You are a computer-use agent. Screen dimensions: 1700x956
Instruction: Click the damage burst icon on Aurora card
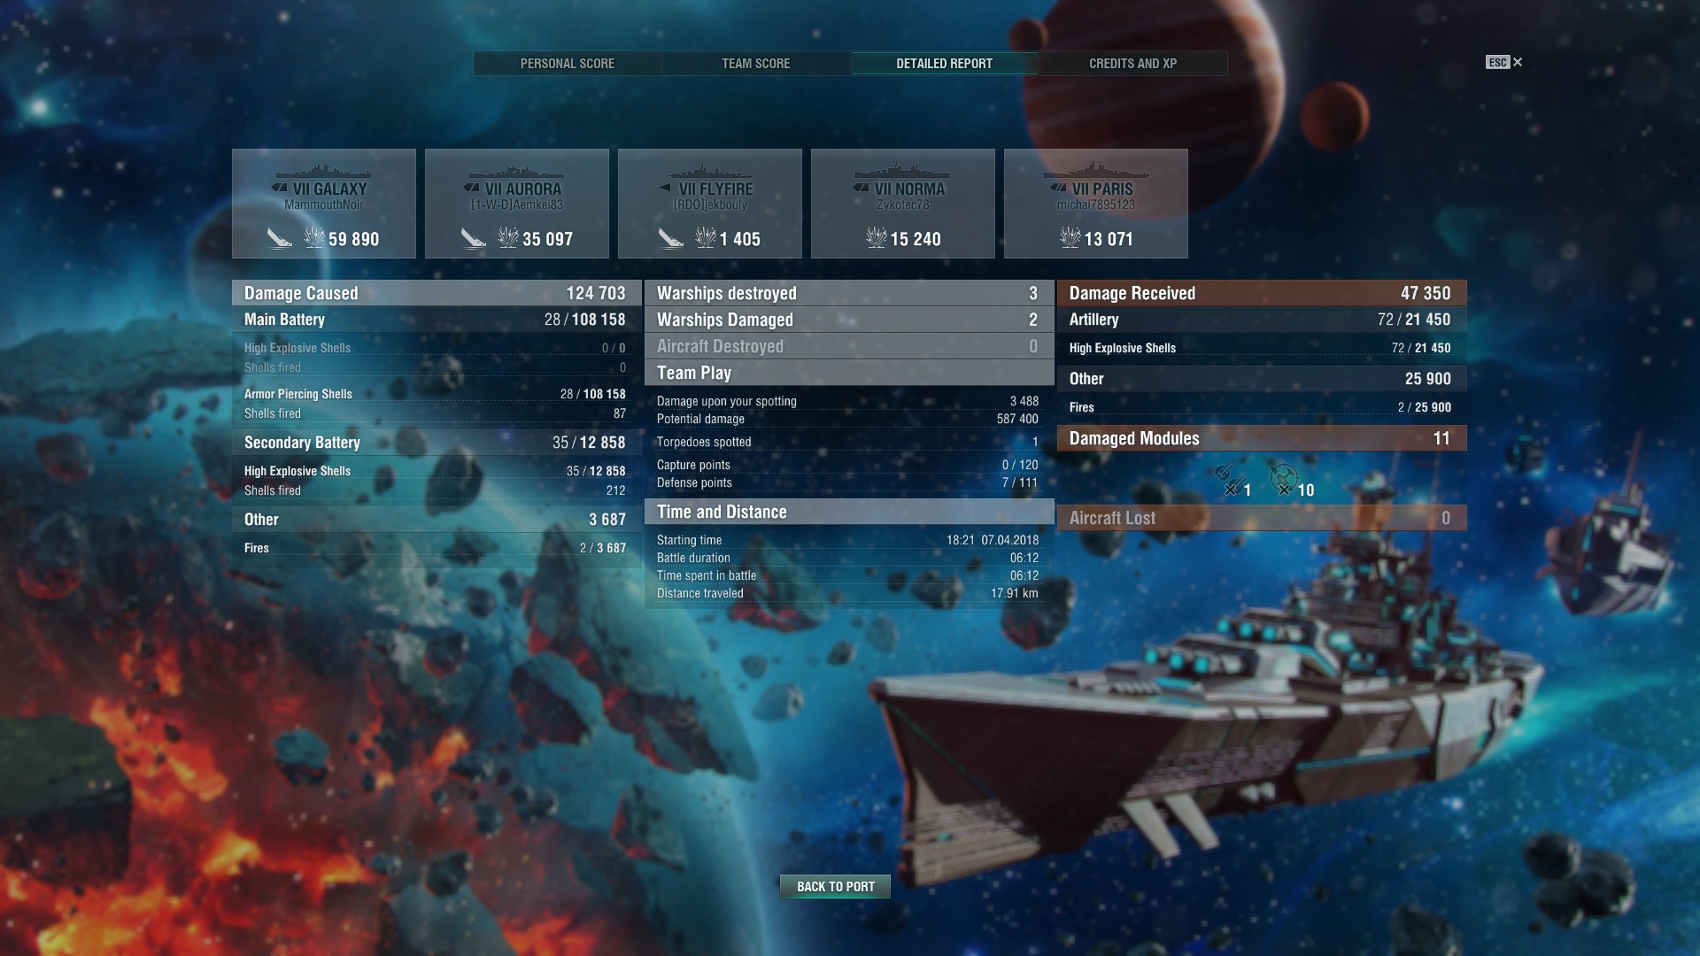click(508, 237)
